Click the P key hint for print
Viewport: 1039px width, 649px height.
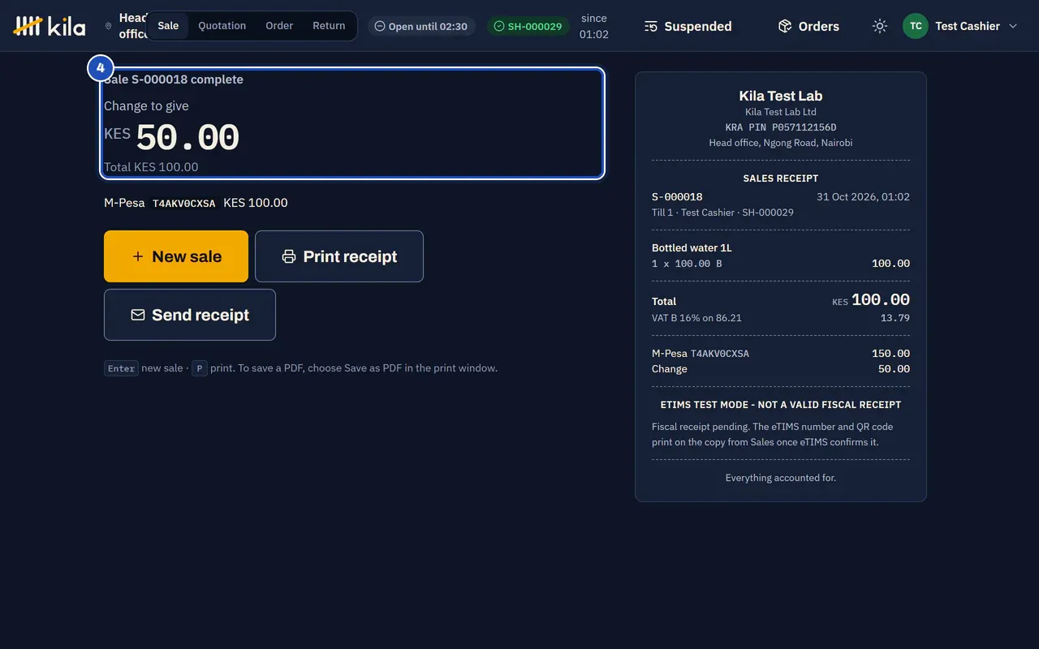pyautogui.click(x=200, y=368)
